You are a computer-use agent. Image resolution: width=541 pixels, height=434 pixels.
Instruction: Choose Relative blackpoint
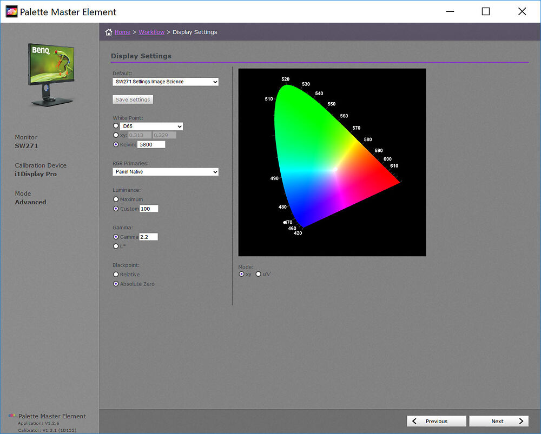tap(116, 274)
